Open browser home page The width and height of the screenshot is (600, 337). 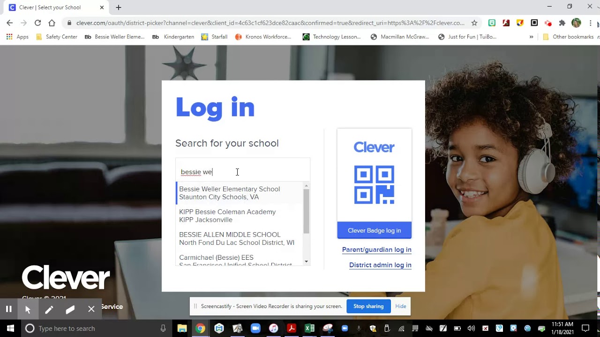tap(52, 22)
